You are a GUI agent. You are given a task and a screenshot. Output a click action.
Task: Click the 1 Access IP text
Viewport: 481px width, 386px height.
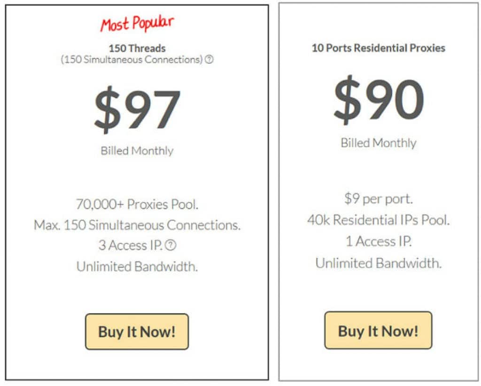pyautogui.click(x=379, y=241)
